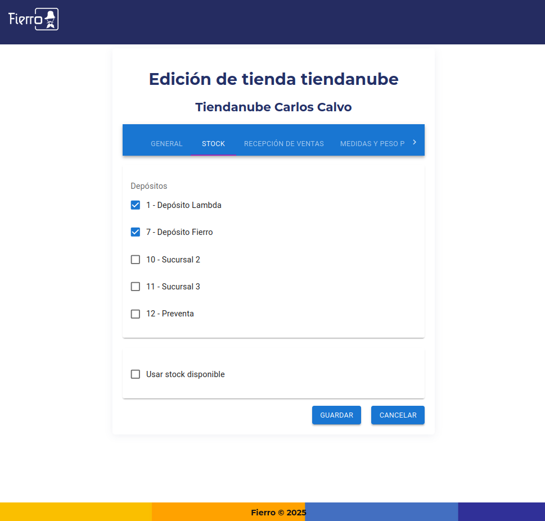Click the 12 - Preventa label text
Screen dimensions: 545x521
(170, 314)
